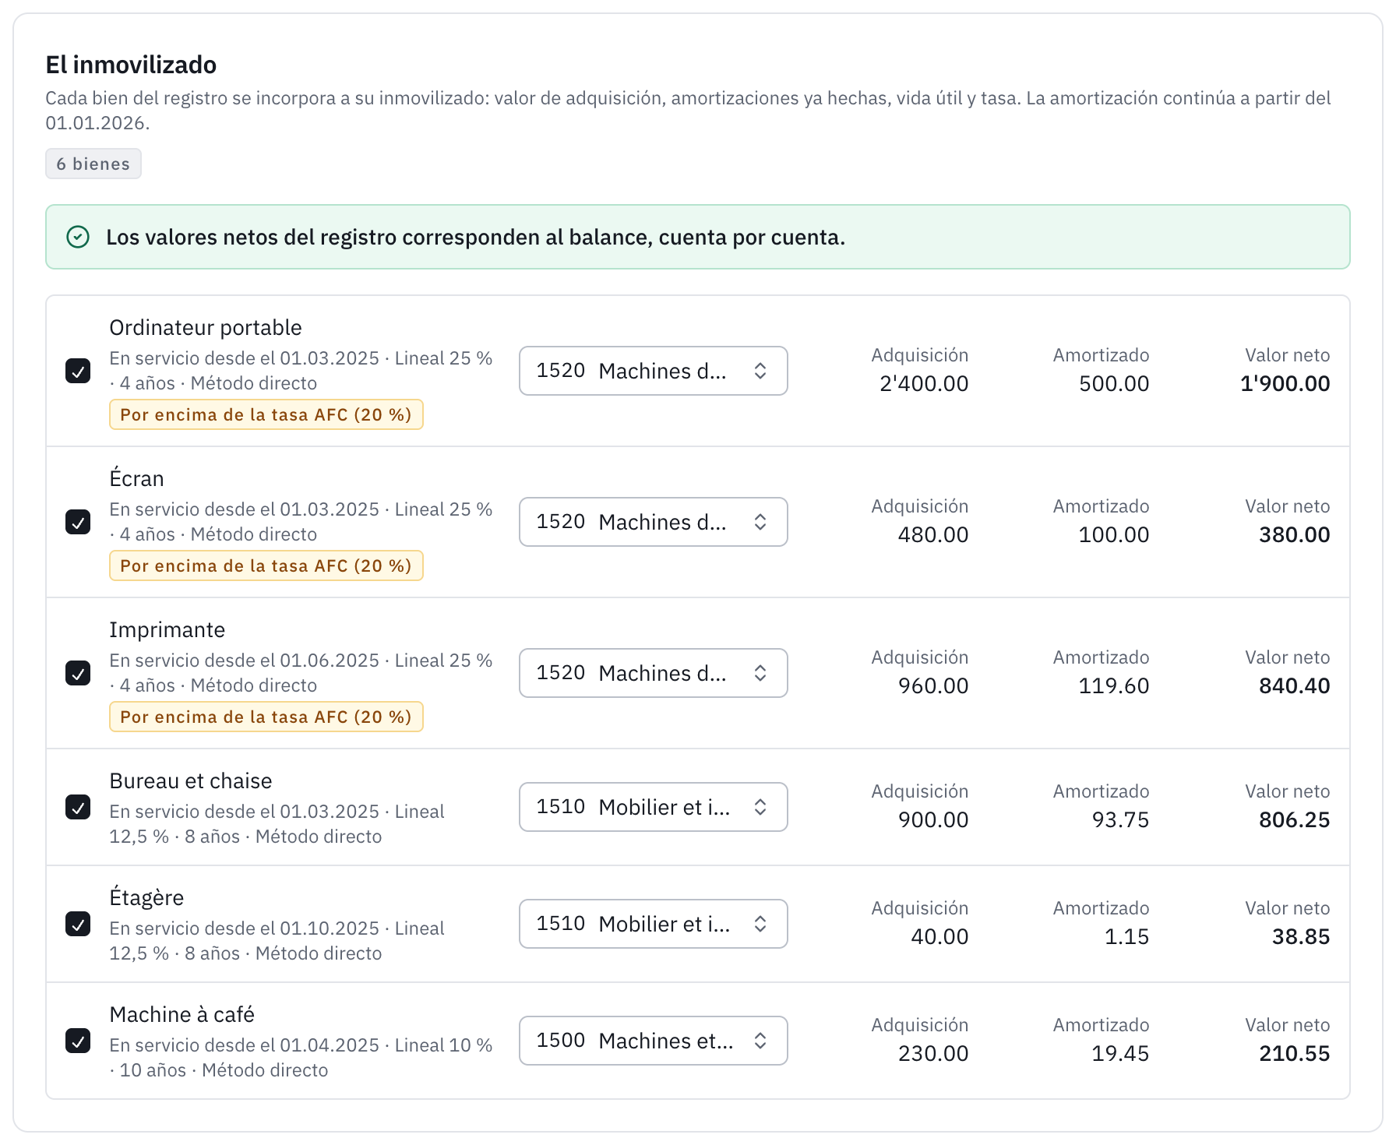Select the net value 1'900.00
Image resolution: width=1396 pixels, height=1145 pixels.
(x=1285, y=383)
